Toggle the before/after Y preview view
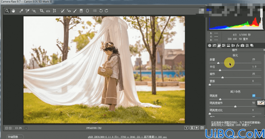 point(186,128)
